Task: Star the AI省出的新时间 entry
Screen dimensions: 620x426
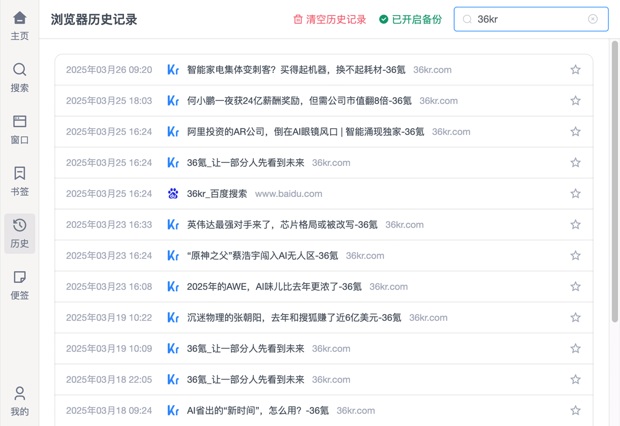Action: coord(576,411)
